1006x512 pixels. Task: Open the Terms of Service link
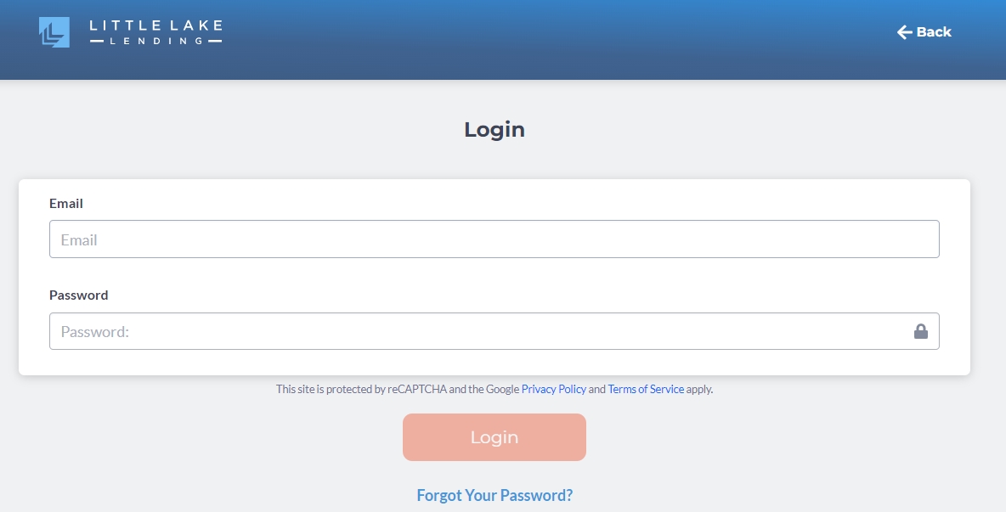pos(646,390)
